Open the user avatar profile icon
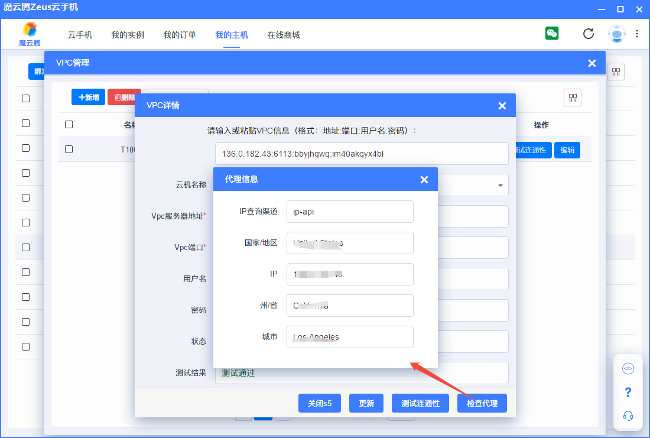 pos(616,34)
